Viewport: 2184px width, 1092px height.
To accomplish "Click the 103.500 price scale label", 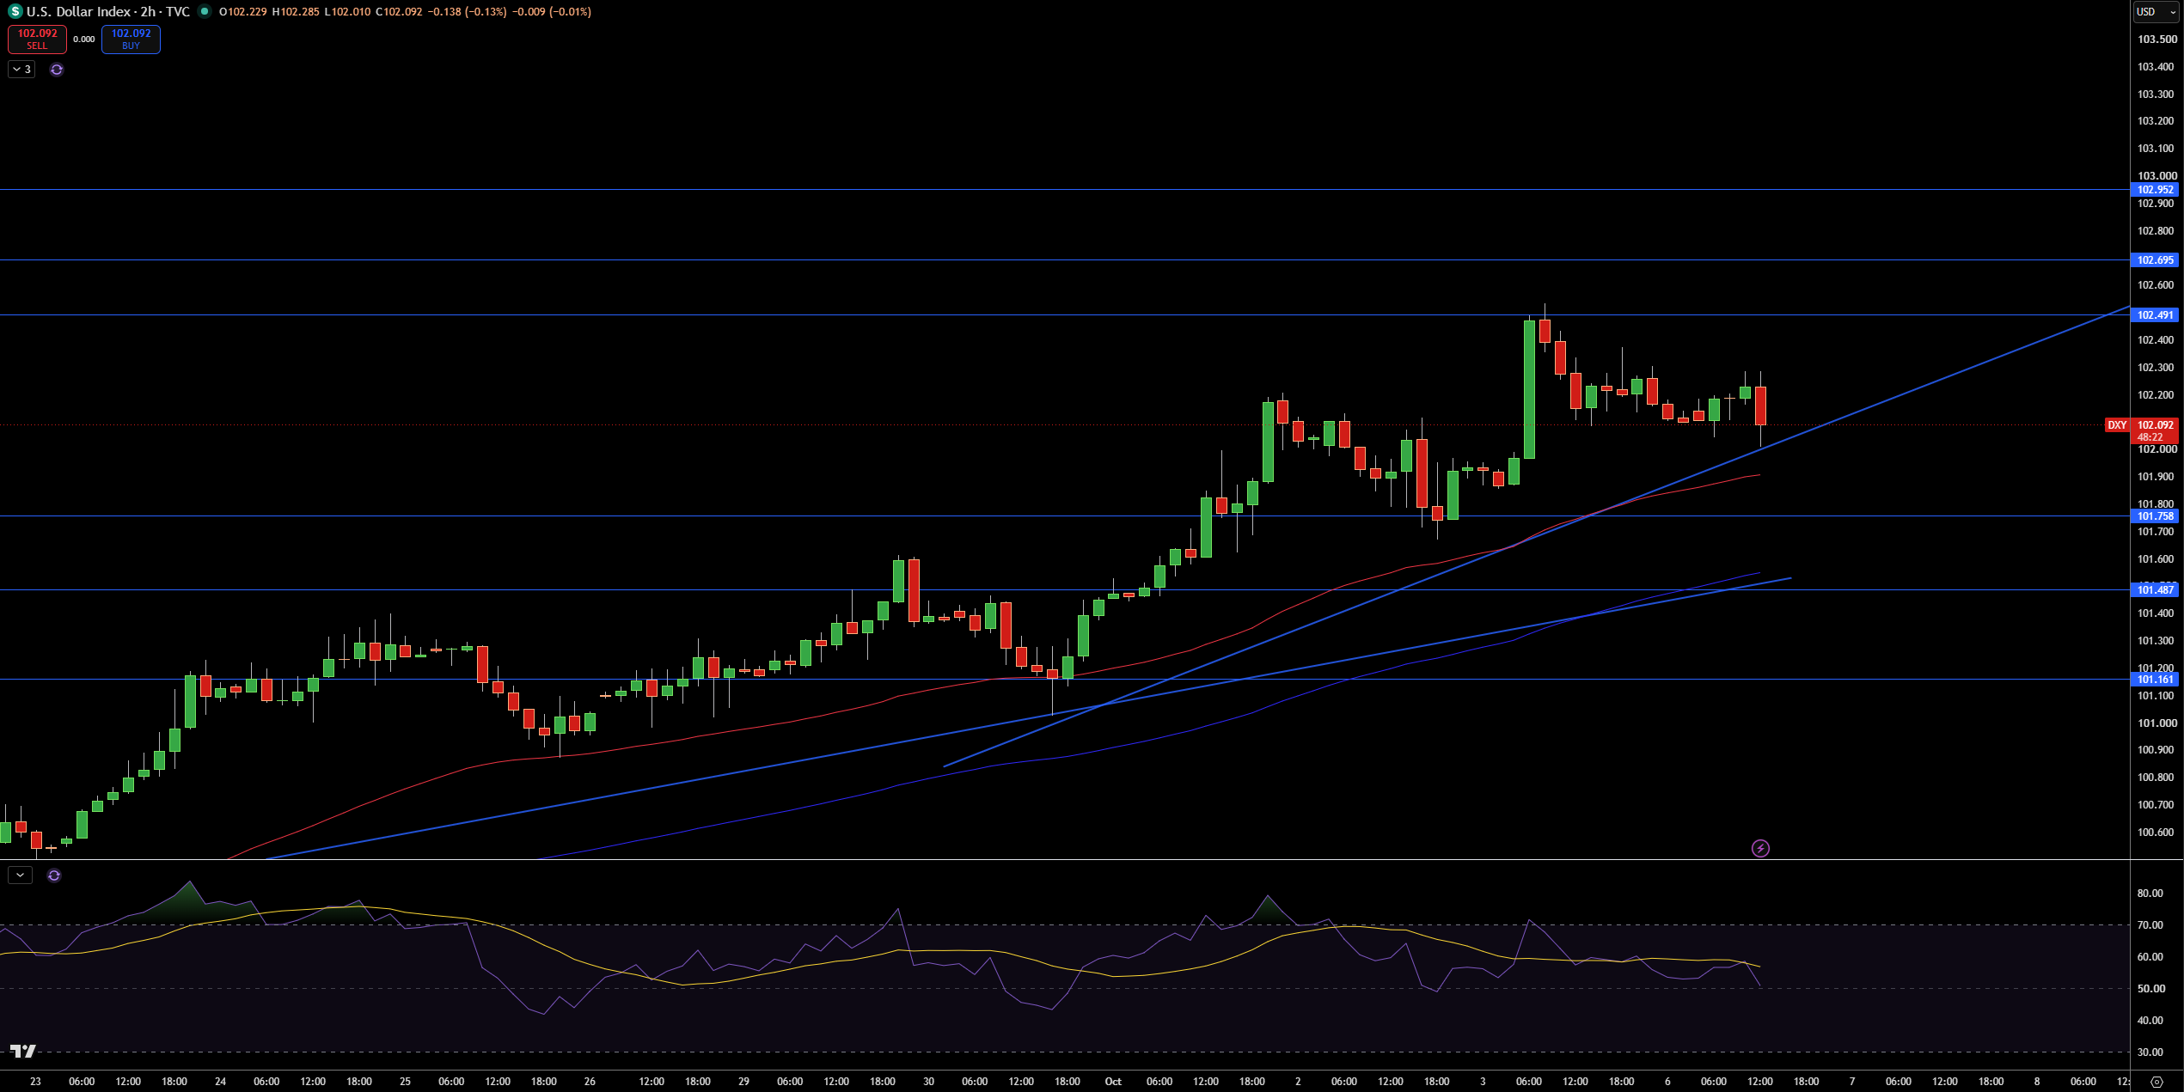I will pos(2156,40).
